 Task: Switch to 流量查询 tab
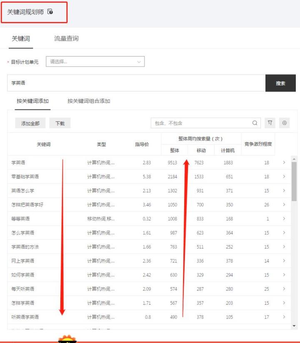[x=66, y=39]
